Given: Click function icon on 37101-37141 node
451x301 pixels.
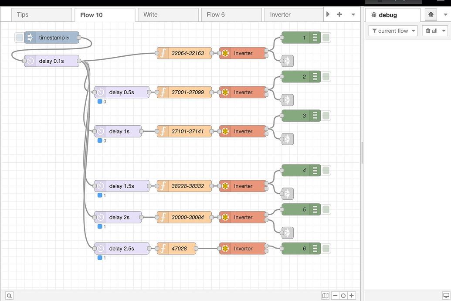Looking at the screenshot, I should coord(163,131).
